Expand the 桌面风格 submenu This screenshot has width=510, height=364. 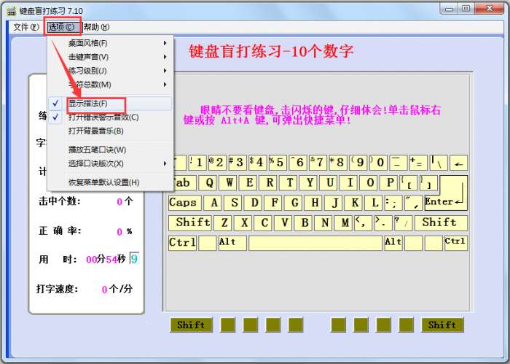point(87,43)
